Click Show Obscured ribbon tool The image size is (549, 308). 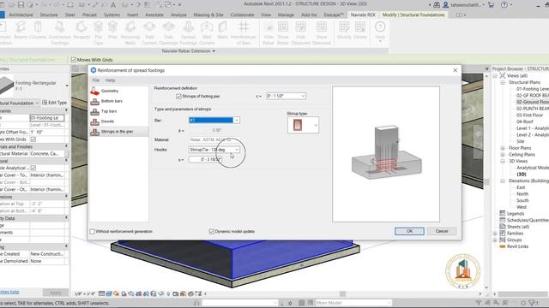[322, 33]
